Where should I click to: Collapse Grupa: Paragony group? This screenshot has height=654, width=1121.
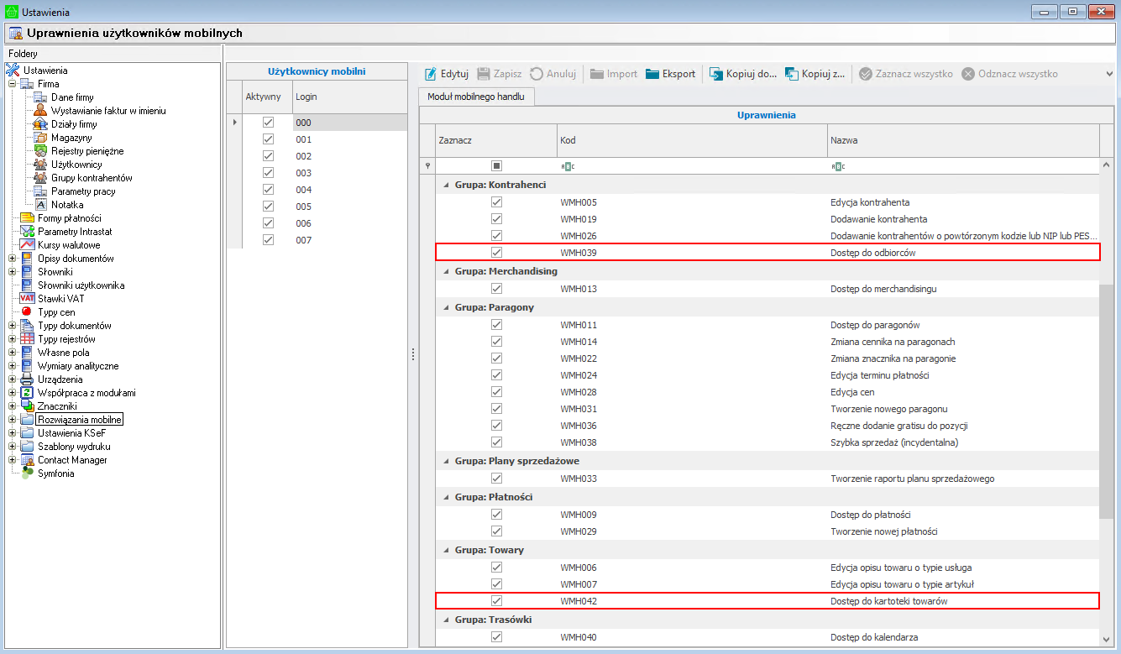[x=446, y=307]
